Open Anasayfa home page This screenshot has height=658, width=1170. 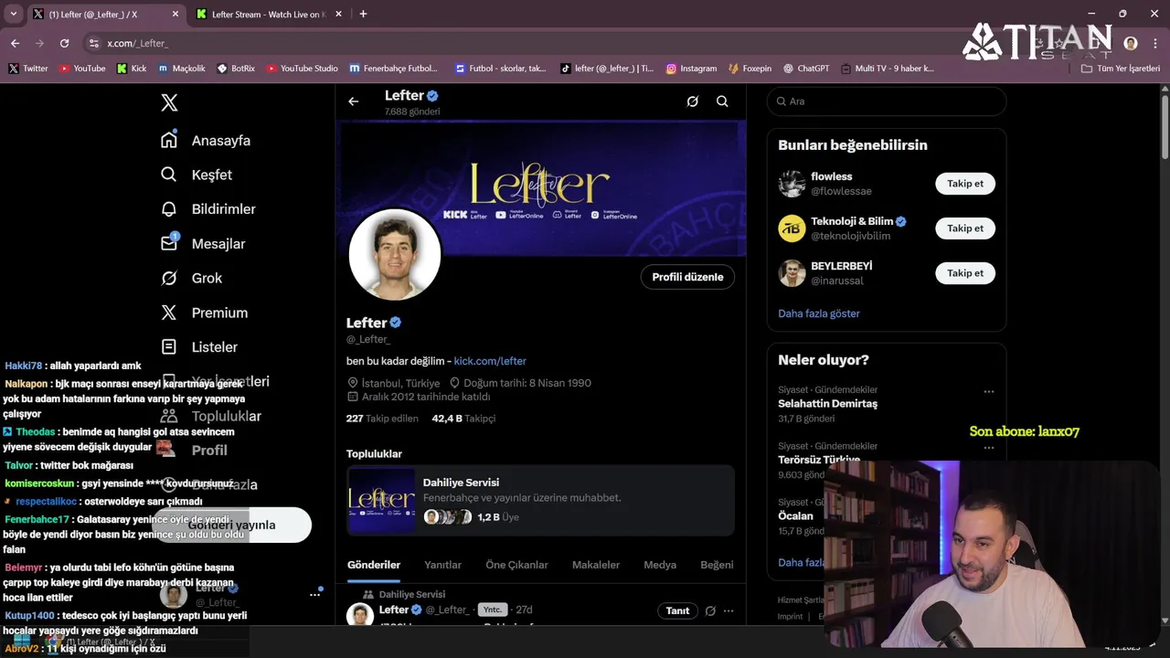tap(206, 140)
